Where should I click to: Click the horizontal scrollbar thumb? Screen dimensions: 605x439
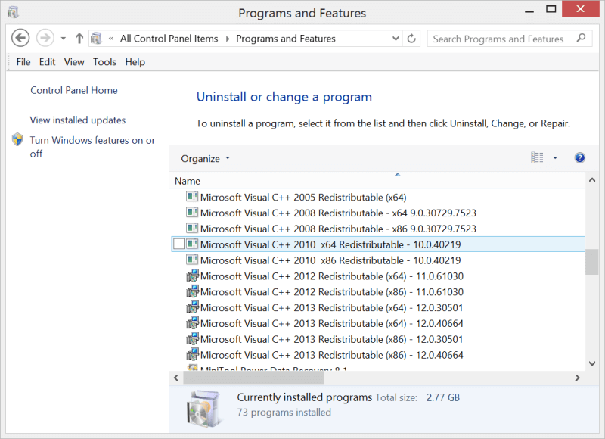254,378
